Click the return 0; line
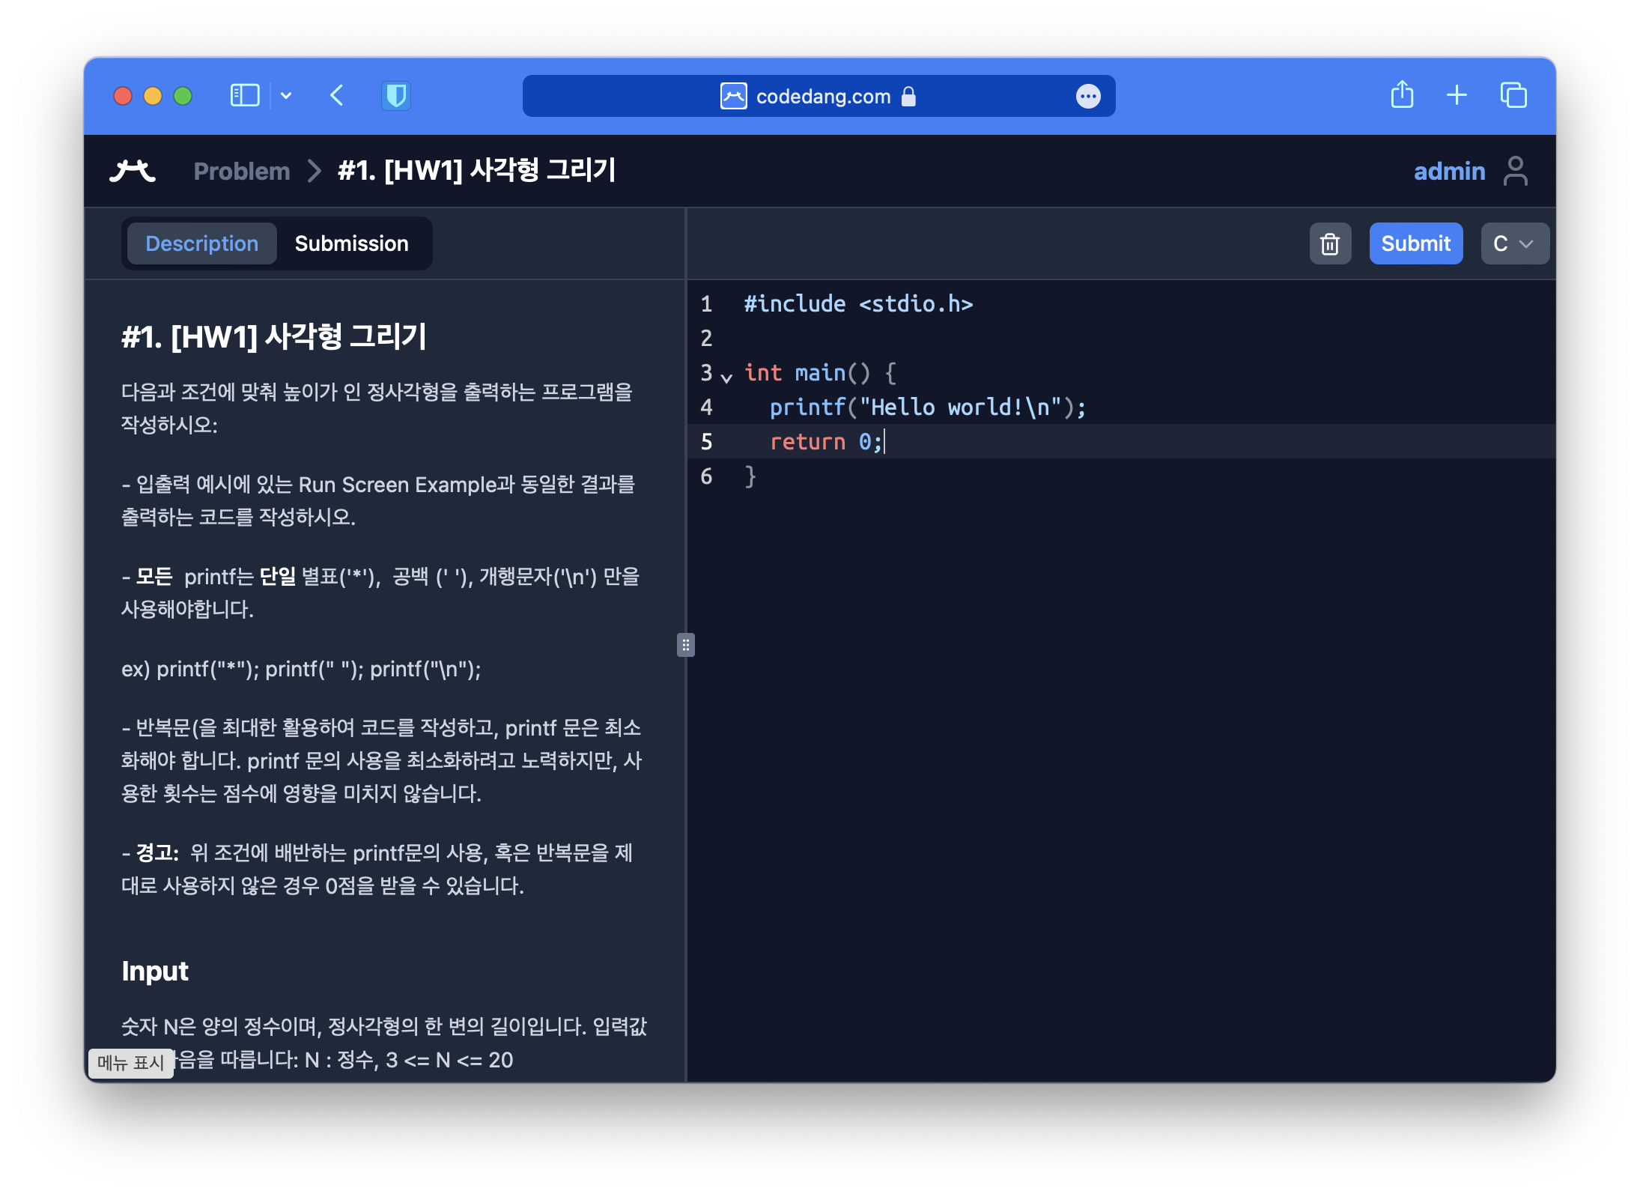This screenshot has height=1194, width=1640. (826, 441)
